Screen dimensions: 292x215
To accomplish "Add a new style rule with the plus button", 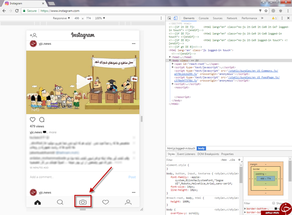I will pyautogui.click(x=239, y=160).
